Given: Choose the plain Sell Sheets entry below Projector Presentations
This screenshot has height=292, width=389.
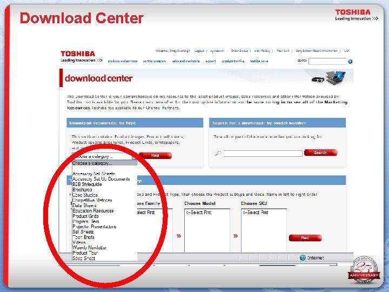Looking at the screenshot, I should 83,231.
